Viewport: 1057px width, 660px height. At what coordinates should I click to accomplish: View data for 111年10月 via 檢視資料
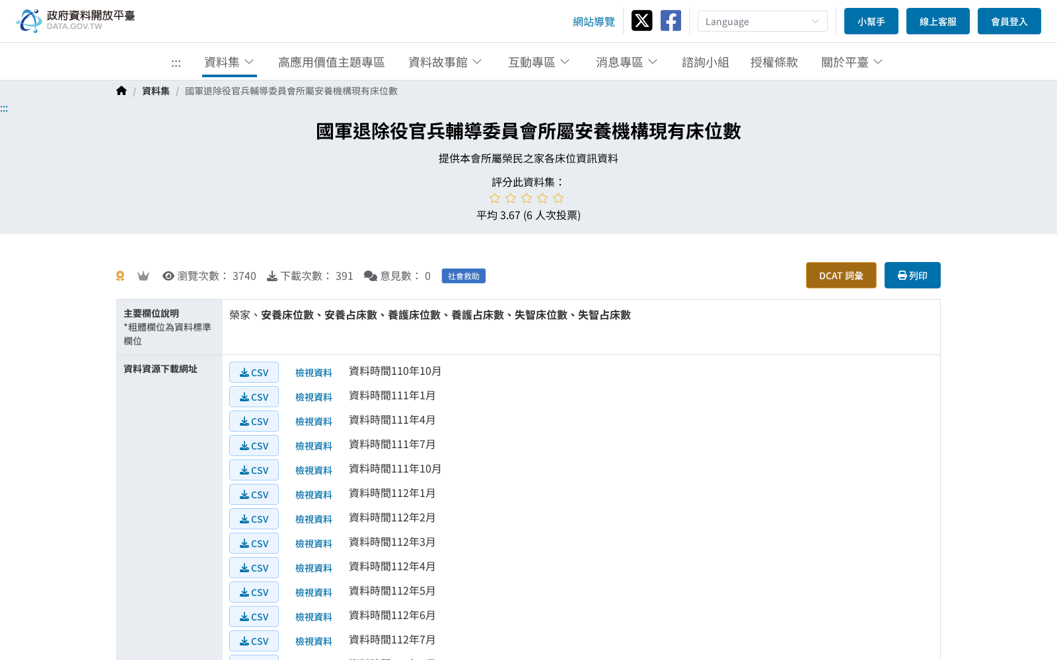(314, 471)
